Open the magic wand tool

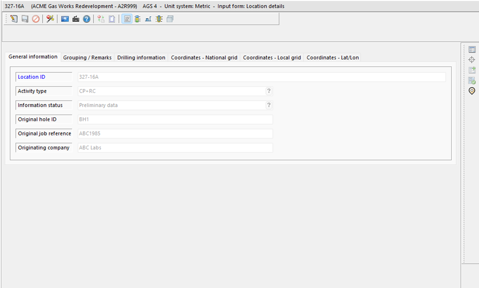tap(50, 19)
